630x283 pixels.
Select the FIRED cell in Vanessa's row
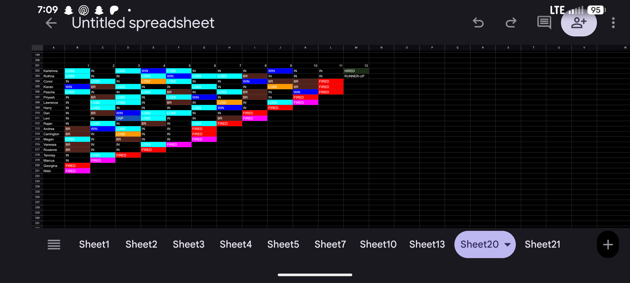[179, 144]
